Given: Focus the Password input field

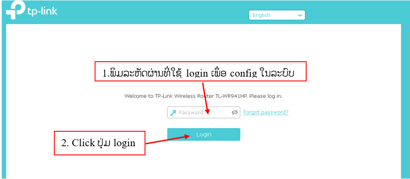Looking at the screenshot, I should click(204, 112).
